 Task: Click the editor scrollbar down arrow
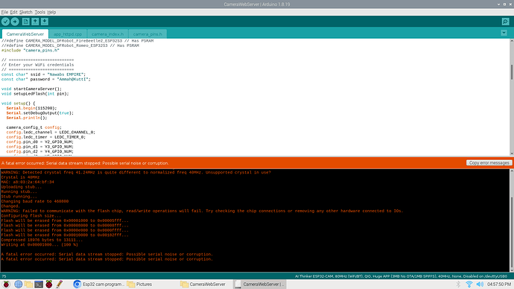[x=512, y=153]
